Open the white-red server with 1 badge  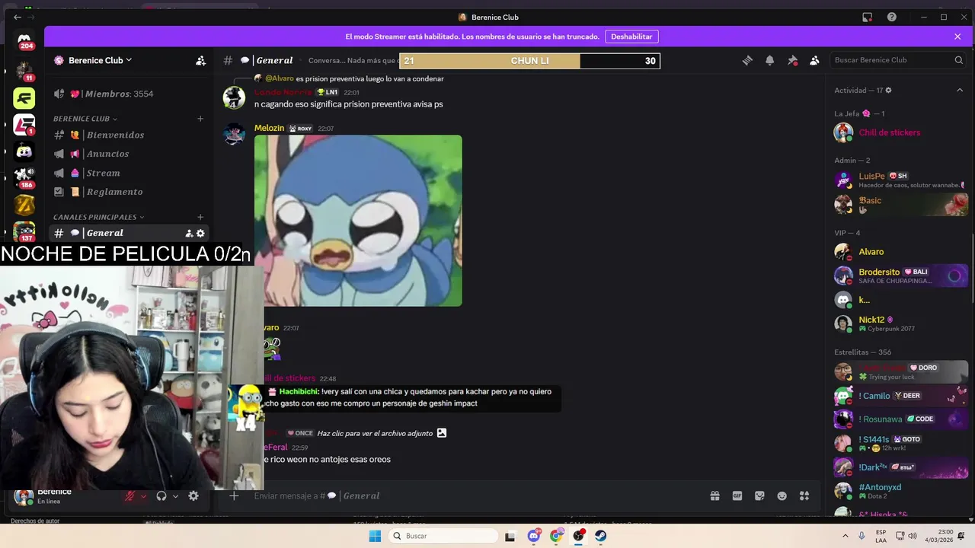pyautogui.click(x=24, y=124)
